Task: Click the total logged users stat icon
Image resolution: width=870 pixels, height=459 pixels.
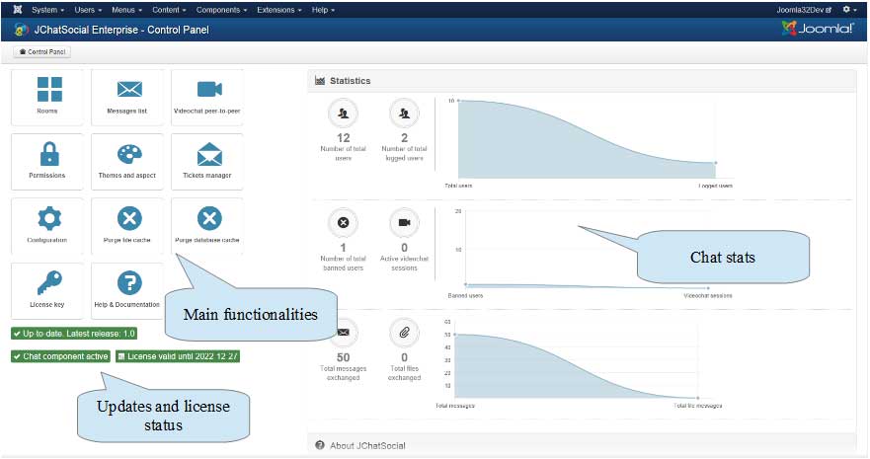Action: click(405, 114)
